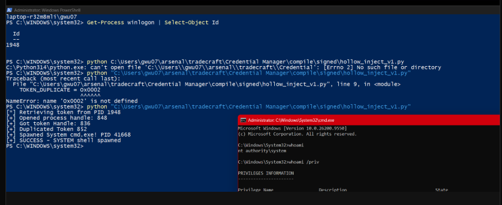Click the 'laptop-r32m8mli\gwu07' output line
This screenshot has width=502, height=205.
[x=41, y=17]
